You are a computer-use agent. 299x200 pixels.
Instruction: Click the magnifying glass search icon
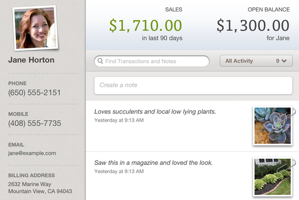[x=100, y=61]
